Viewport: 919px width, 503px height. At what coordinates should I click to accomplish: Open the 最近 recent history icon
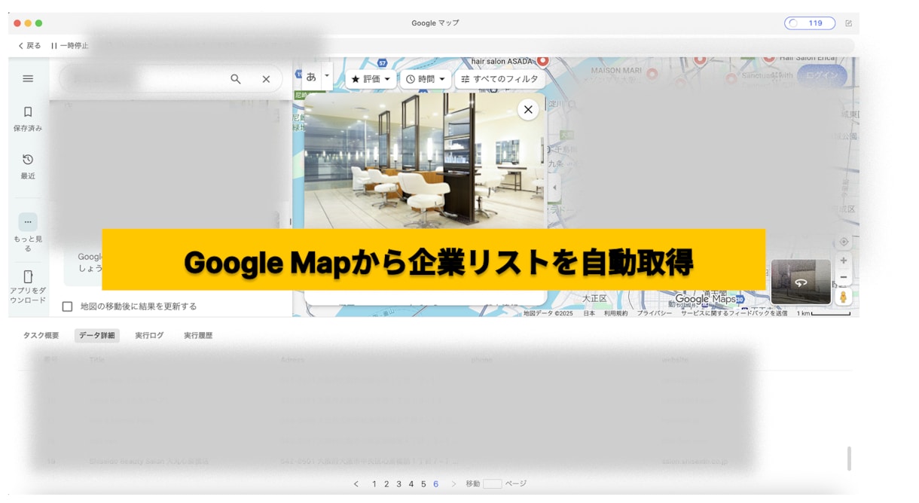pos(28,160)
